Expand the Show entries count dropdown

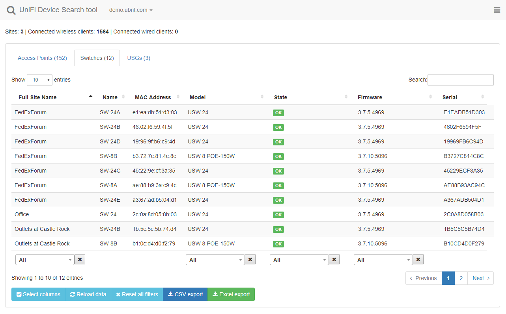(x=39, y=80)
